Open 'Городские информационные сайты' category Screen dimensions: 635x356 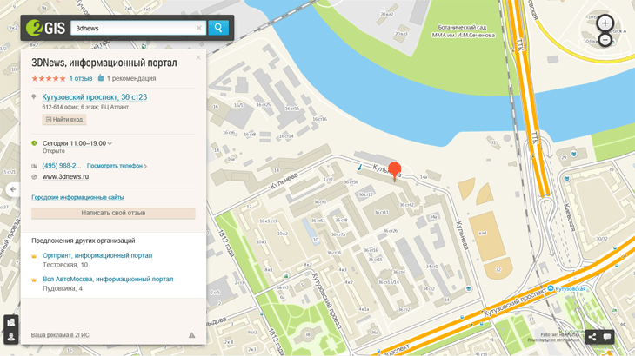77,197
